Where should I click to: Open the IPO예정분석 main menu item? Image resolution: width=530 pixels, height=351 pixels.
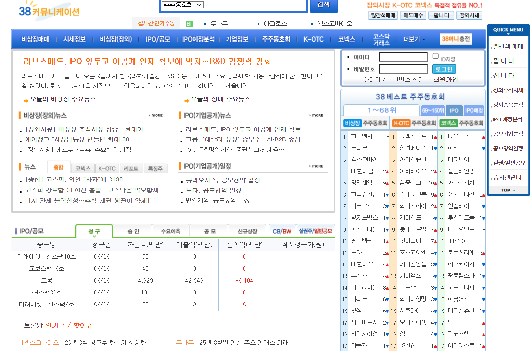[198, 39]
